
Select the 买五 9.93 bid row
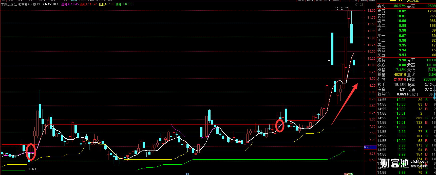point(406,55)
